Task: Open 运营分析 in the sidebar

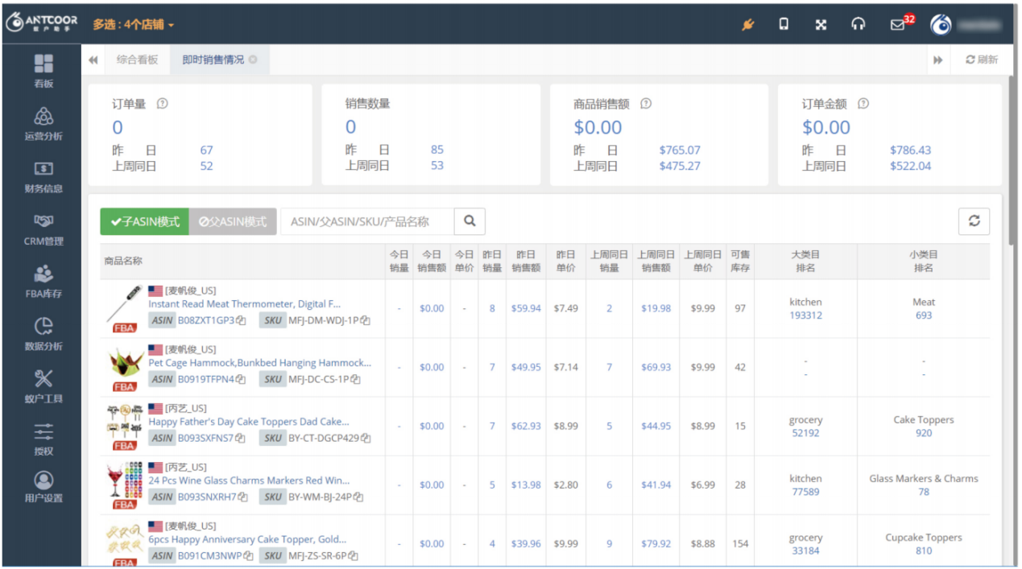Action: pyautogui.click(x=43, y=123)
